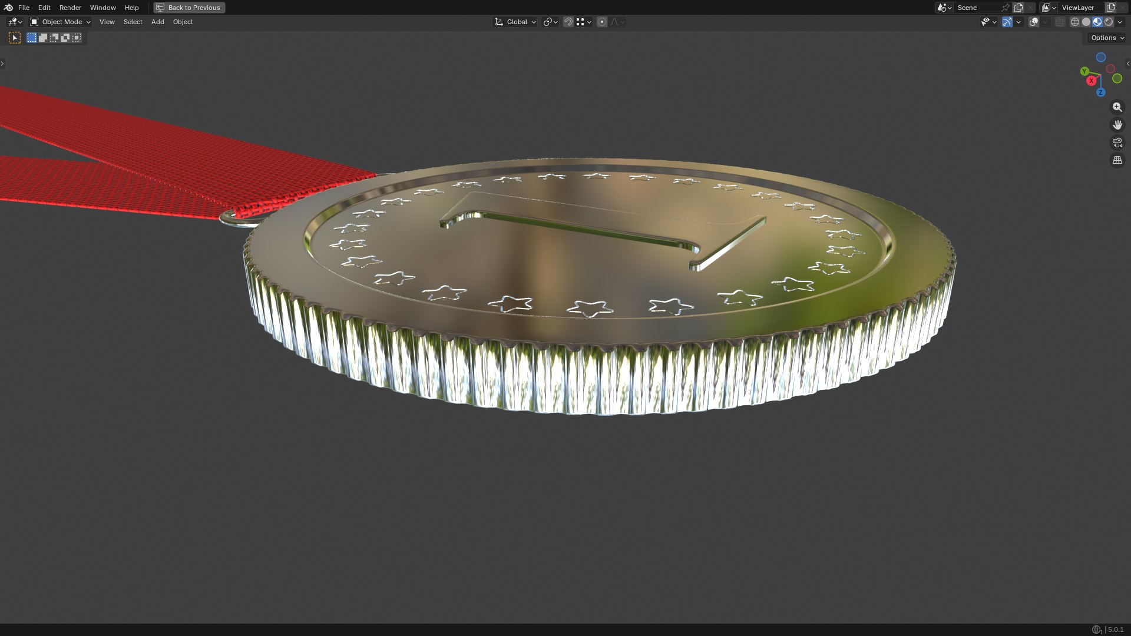
Task: Pin the scene to workspace
Action: pos(1006,8)
